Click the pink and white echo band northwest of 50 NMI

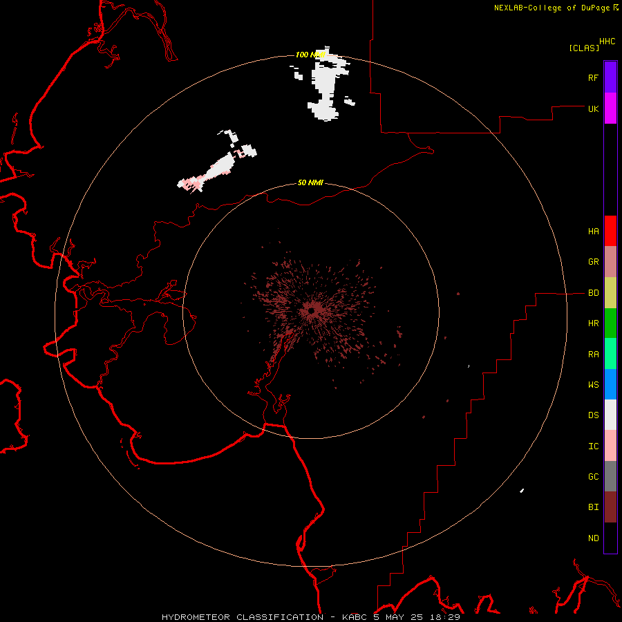(218, 163)
